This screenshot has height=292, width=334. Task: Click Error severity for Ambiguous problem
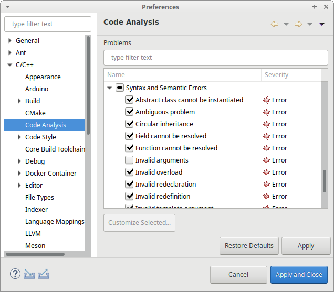[275, 112]
